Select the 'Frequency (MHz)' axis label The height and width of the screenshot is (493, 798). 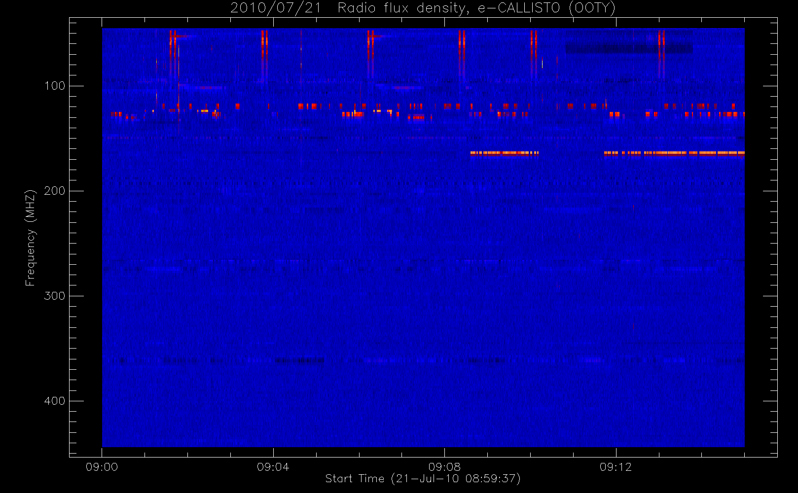tap(31, 238)
